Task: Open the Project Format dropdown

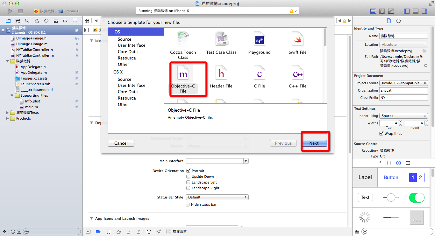Action: (403, 83)
